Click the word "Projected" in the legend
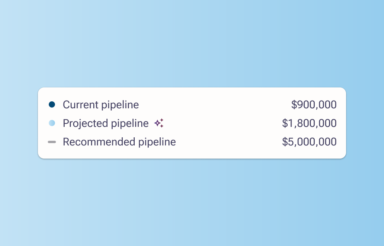Image resolution: width=384 pixels, height=246 pixels. [85, 123]
